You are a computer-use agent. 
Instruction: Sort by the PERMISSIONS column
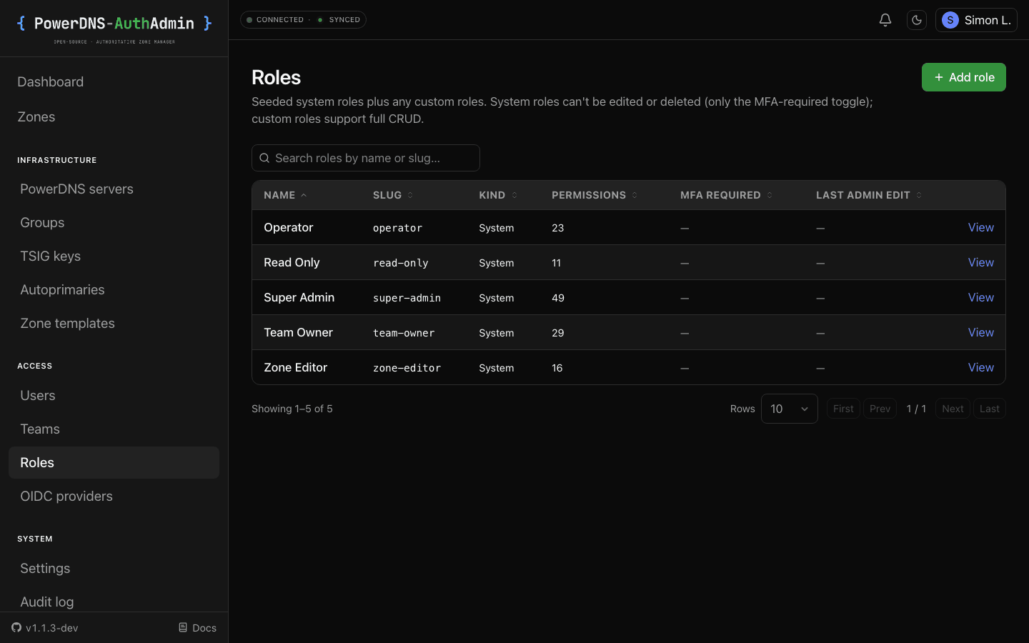(x=595, y=195)
